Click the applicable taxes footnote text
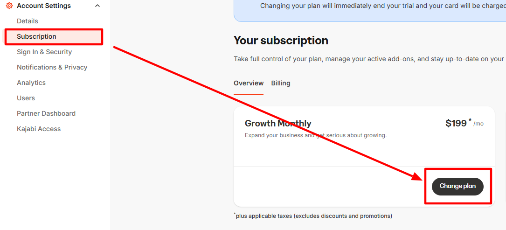The width and height of the screenshot is (506, 230). click(x=313, y=216)
